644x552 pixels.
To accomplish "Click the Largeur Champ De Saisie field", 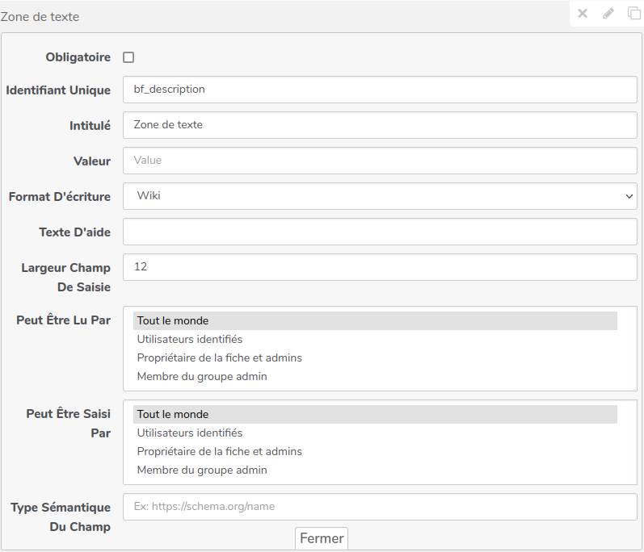I will coord(380,267).
